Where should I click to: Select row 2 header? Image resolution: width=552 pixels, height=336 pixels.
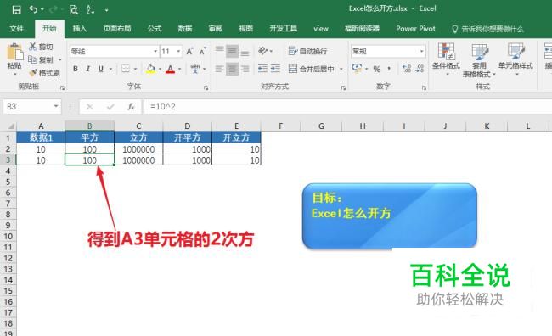click(8, 149)
